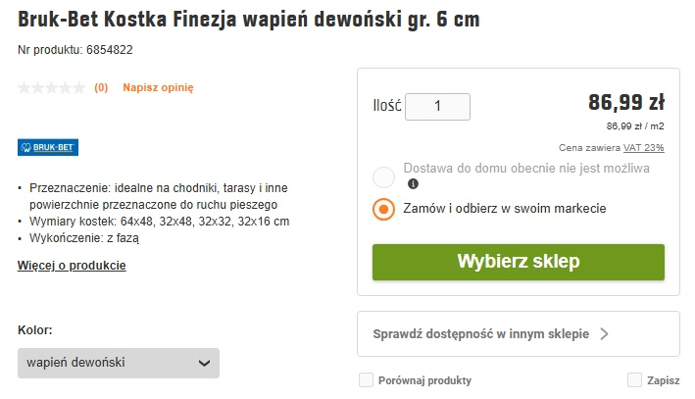Click the review count (0)

coord(101,88)
